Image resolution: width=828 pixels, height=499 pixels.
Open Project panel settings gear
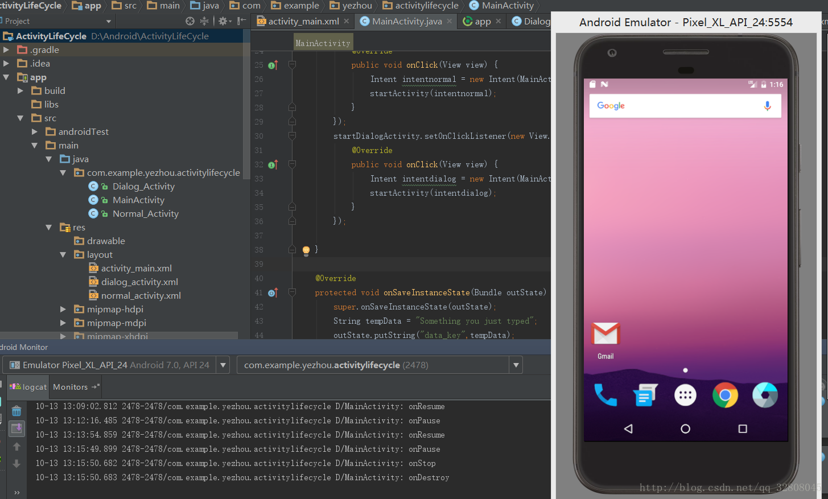pos(224,21)
